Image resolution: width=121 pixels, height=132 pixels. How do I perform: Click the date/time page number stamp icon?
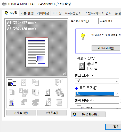click(x=48, y=102)
